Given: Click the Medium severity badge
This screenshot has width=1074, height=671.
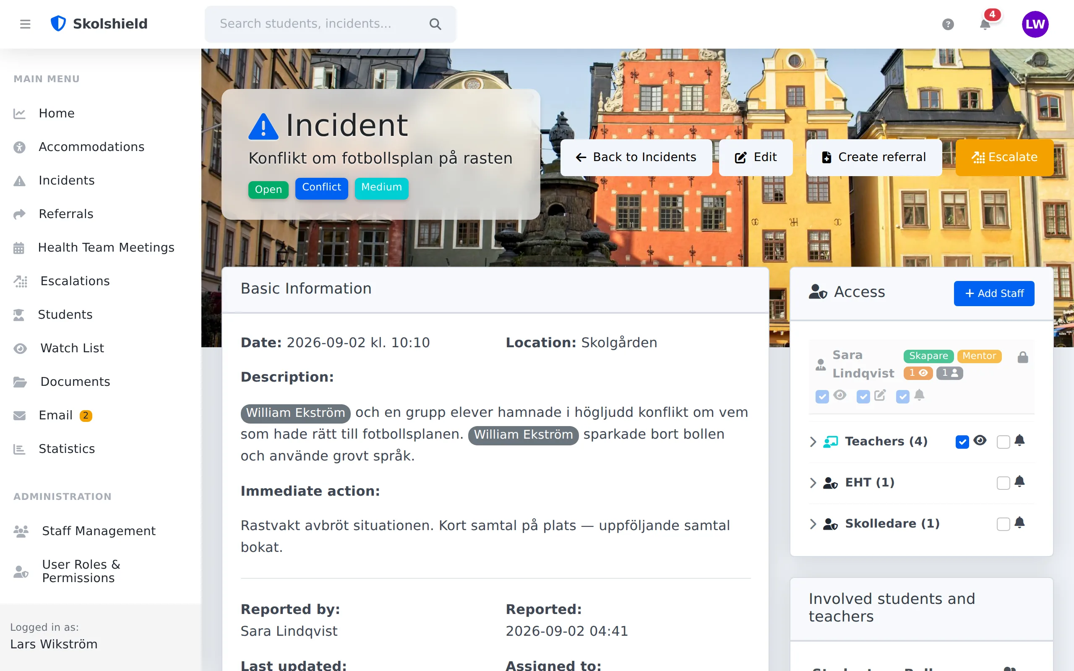Looking at the screenshot, I should [381, 188].
